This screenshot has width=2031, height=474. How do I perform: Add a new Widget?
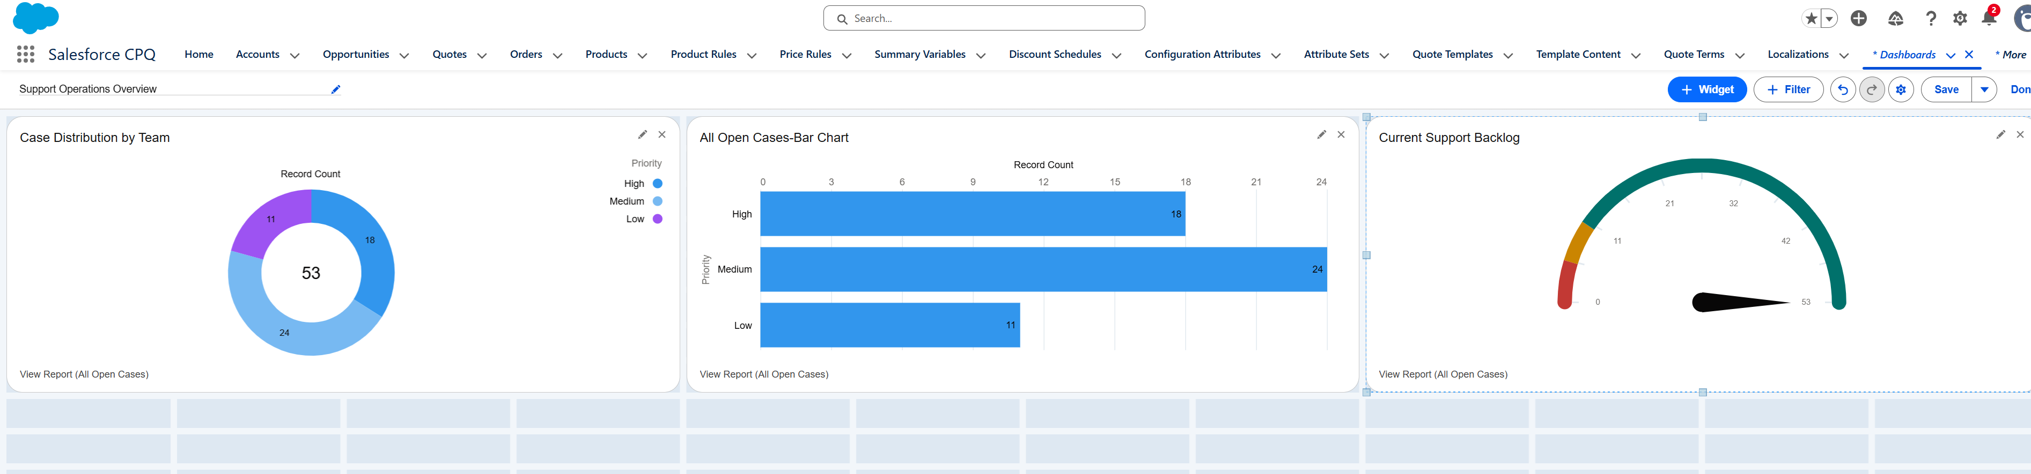pyautogui.click(x=1707, y=90)
